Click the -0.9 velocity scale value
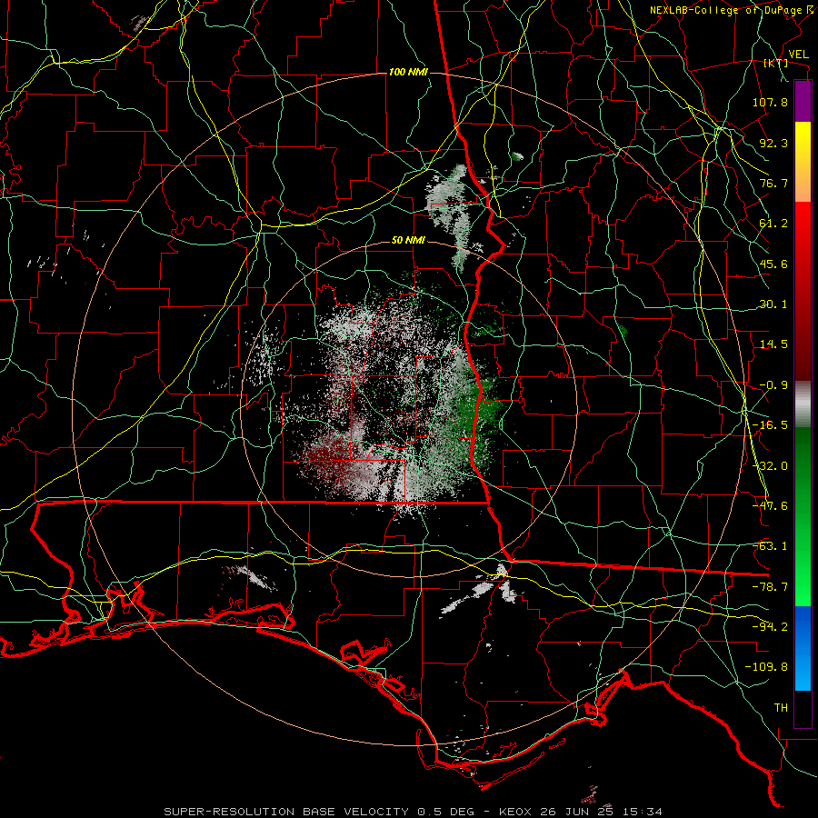 [x=773, y=385]
